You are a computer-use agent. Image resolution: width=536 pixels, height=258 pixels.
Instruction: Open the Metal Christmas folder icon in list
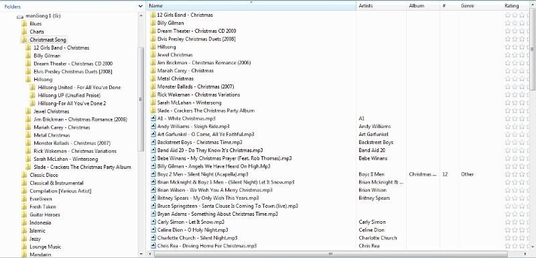coord(153,78)
